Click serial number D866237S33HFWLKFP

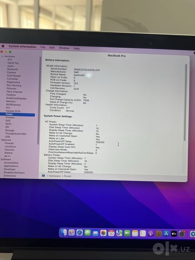[87, 70]
